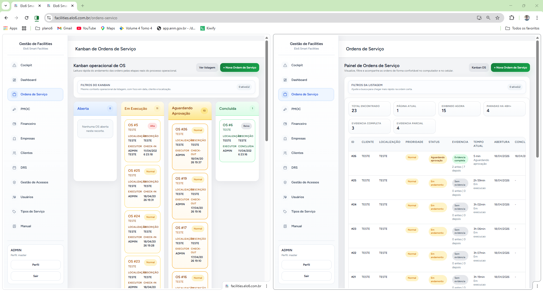Click Dashboard icon in right window sidebar
This screenshot has height=292, width=543.
point(285,80)
